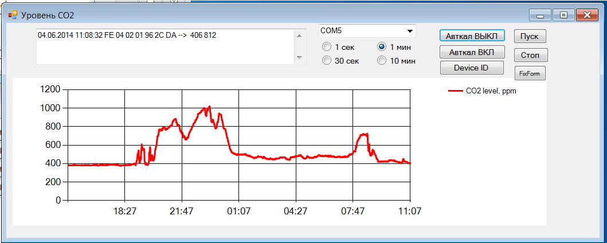Viewport: 607px width, 243px height.
Task: Click the log scrollbar up arrow
Action: point(299,36)
